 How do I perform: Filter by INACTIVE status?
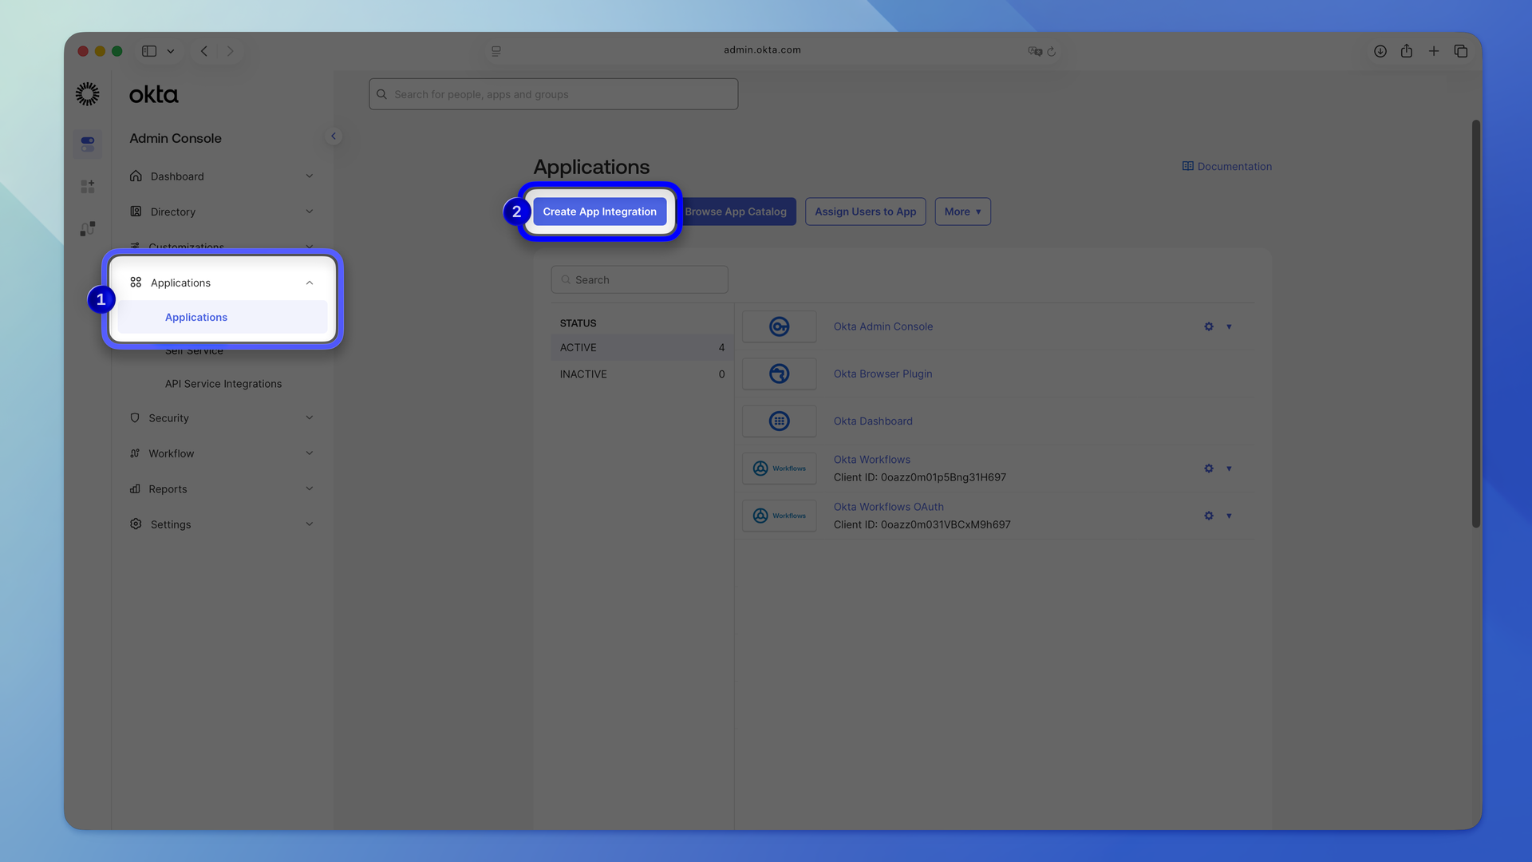coord(642,374)
